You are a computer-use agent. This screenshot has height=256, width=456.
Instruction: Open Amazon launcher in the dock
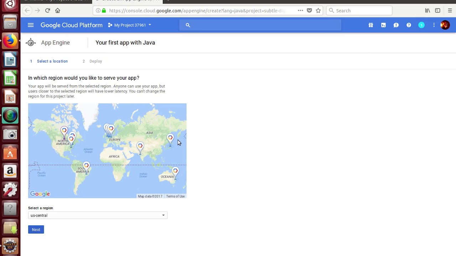[10, 171]
